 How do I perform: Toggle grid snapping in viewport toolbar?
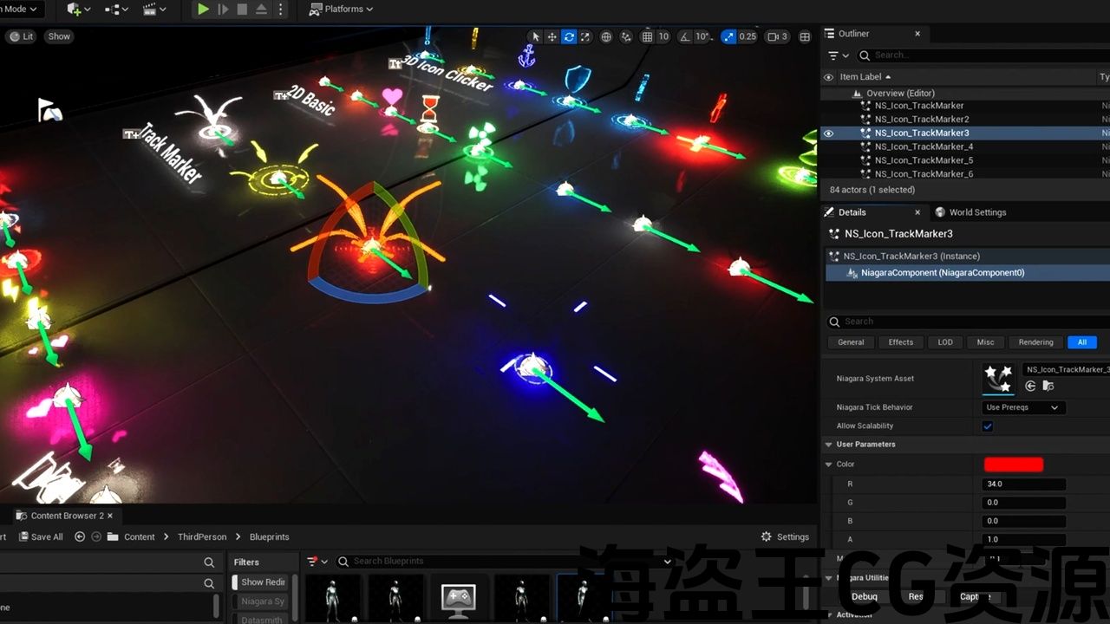pos(647,36)
